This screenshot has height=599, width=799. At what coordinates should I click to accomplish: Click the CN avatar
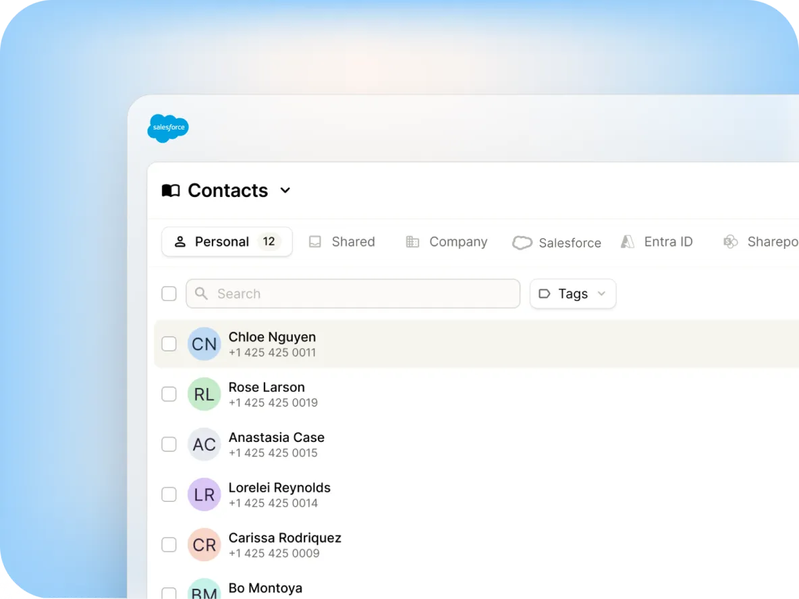(204, 344)
